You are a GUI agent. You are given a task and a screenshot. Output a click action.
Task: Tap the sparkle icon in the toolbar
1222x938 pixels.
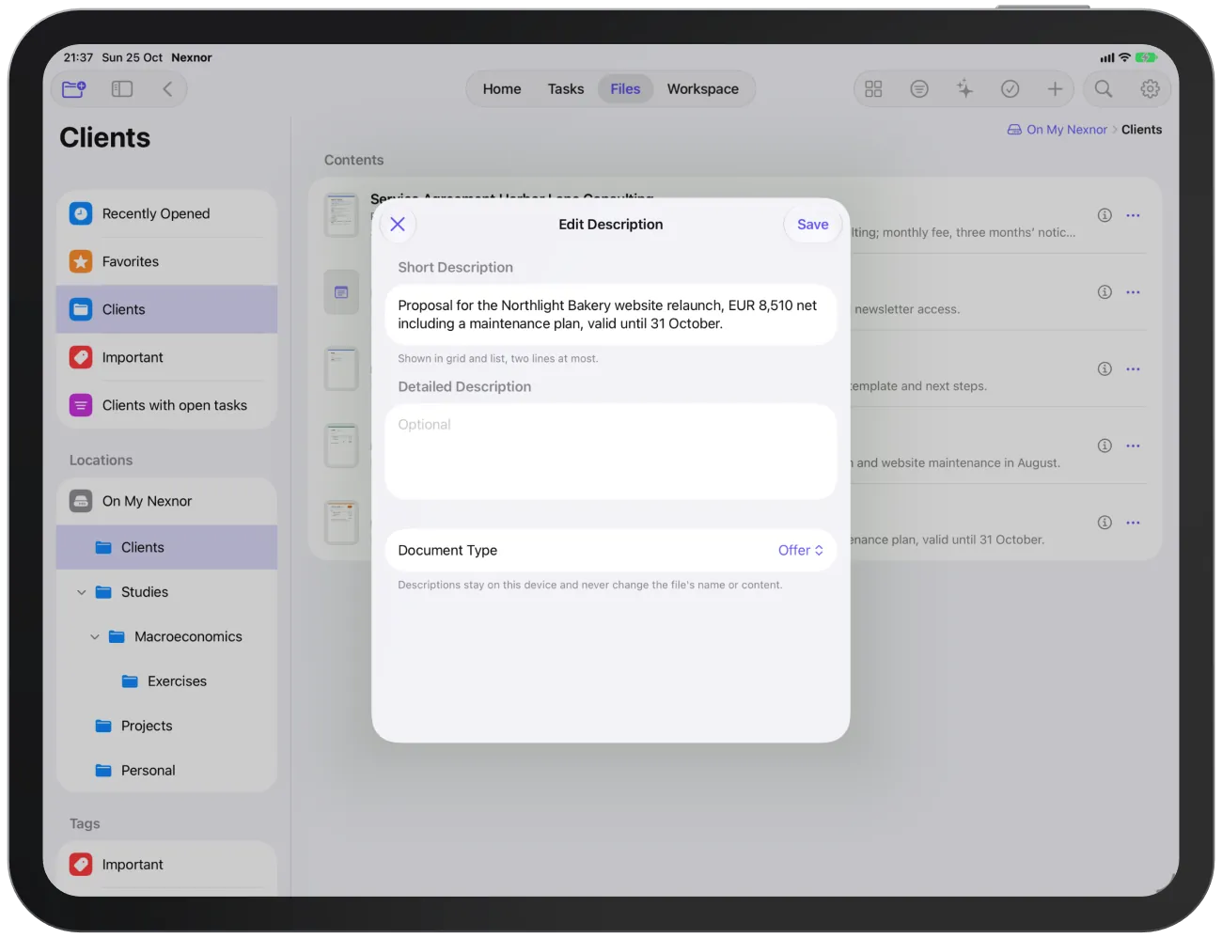(x=964, y=89)
